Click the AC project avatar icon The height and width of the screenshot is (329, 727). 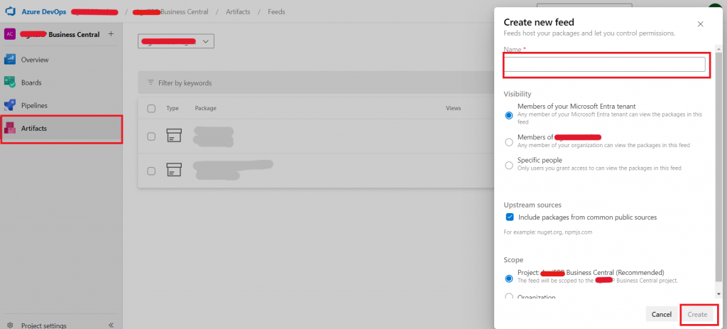pos(10,34)
